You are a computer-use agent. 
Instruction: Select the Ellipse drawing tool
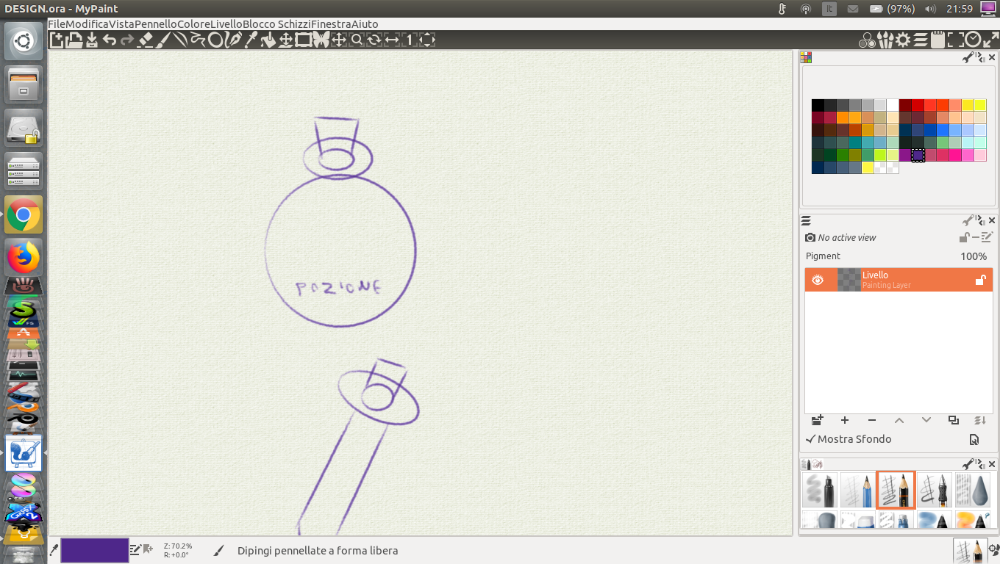pos(215,40)
